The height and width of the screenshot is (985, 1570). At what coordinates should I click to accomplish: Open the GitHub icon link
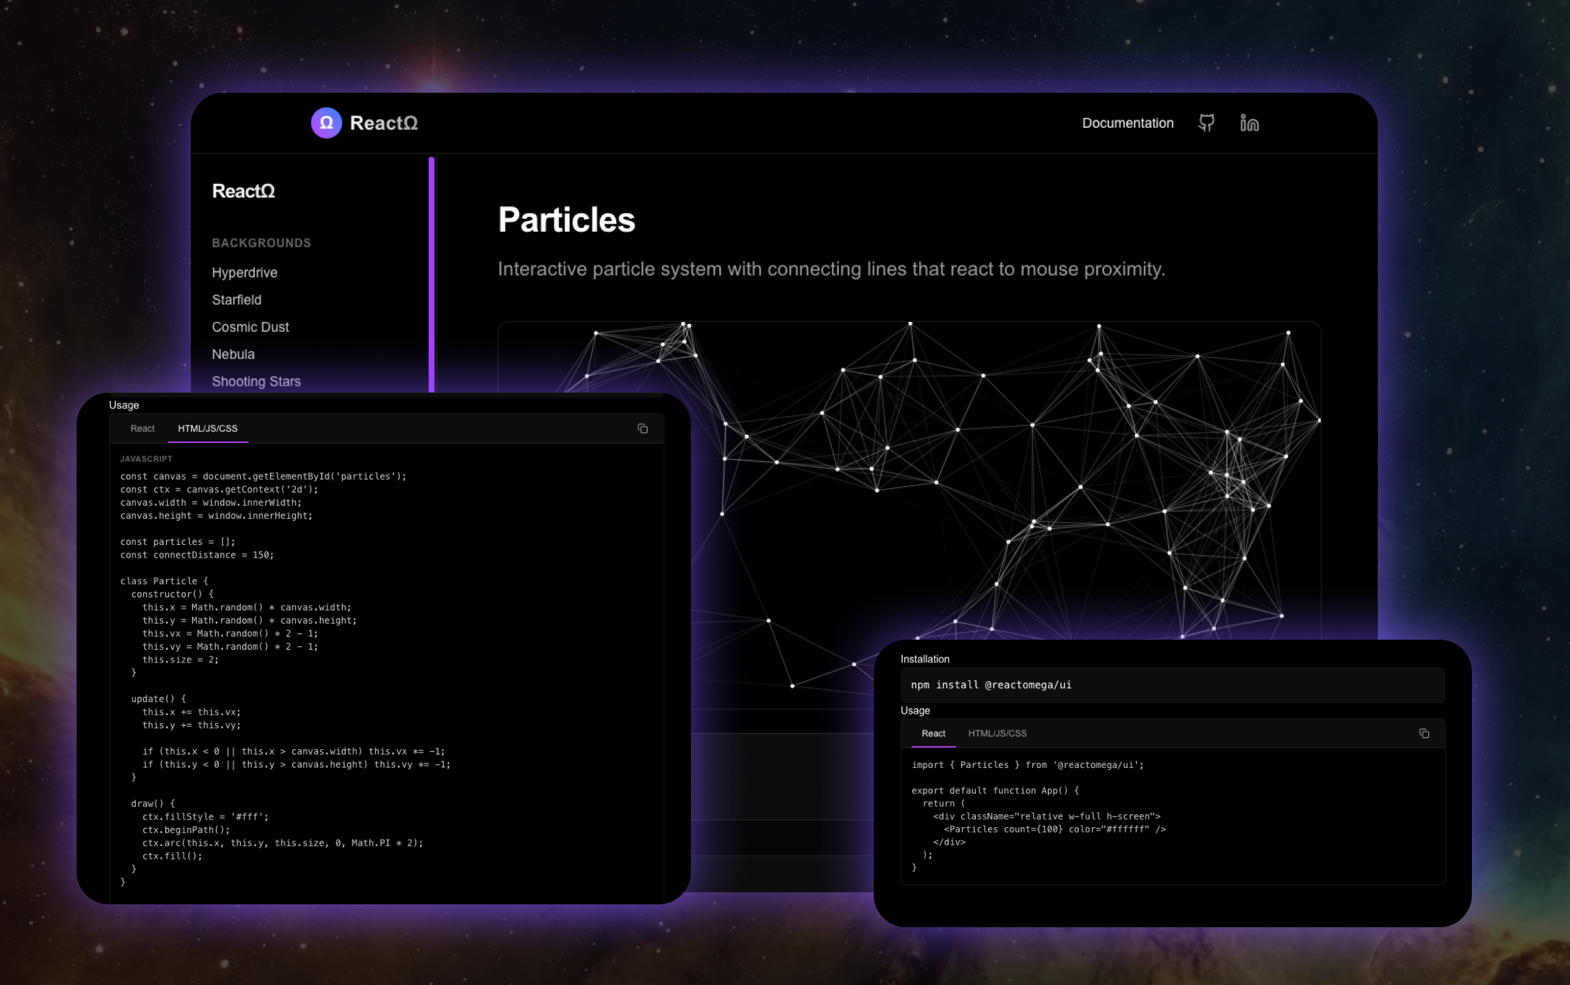click(1206, 123)
